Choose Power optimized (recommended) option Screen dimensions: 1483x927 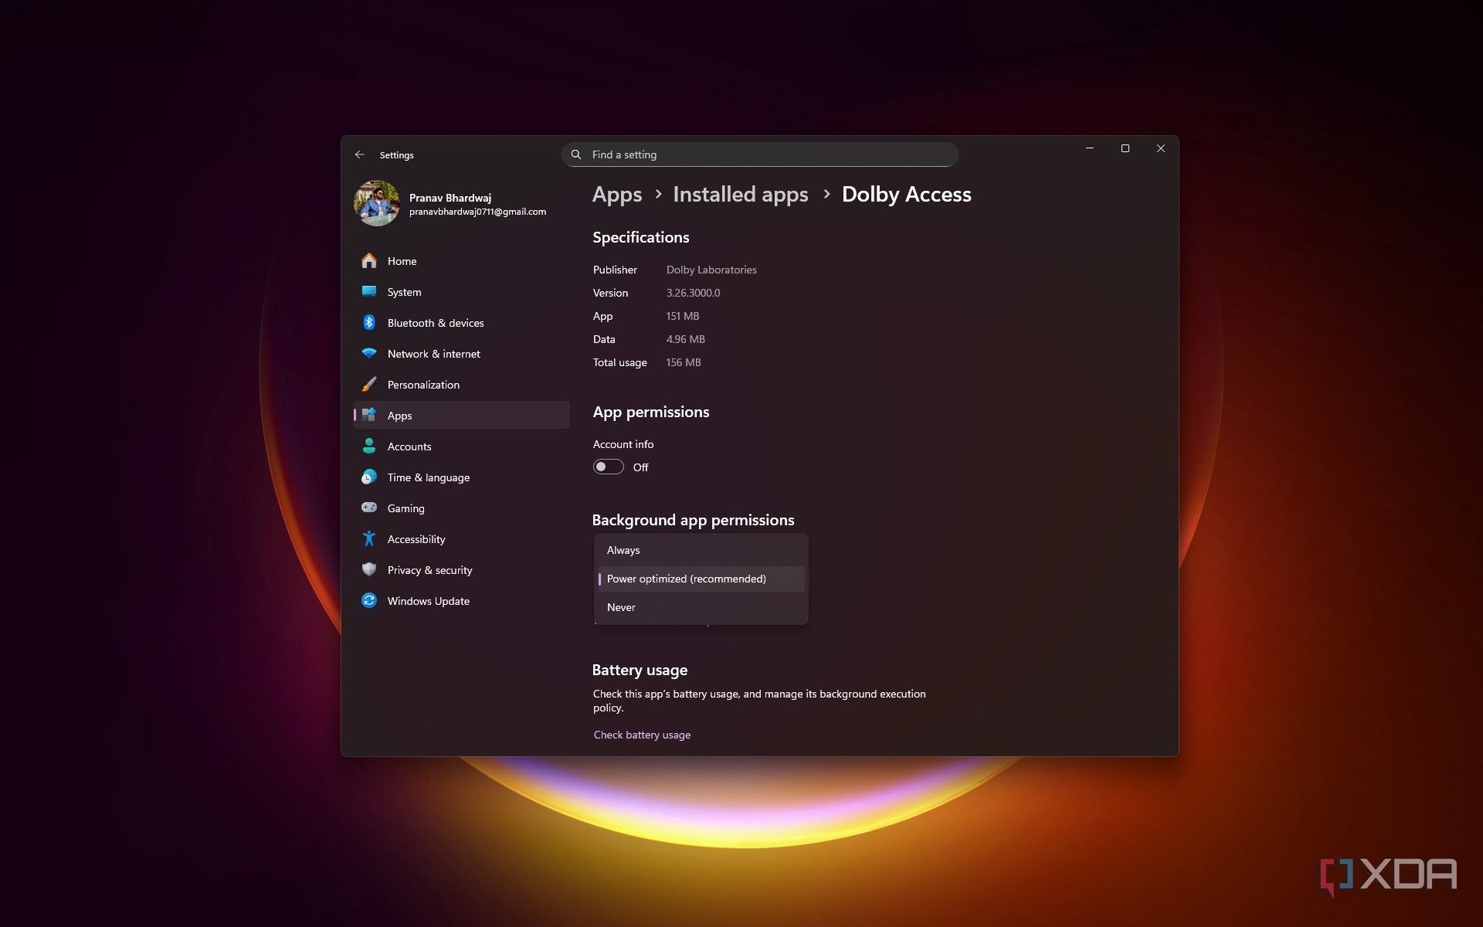pos(701,579)
